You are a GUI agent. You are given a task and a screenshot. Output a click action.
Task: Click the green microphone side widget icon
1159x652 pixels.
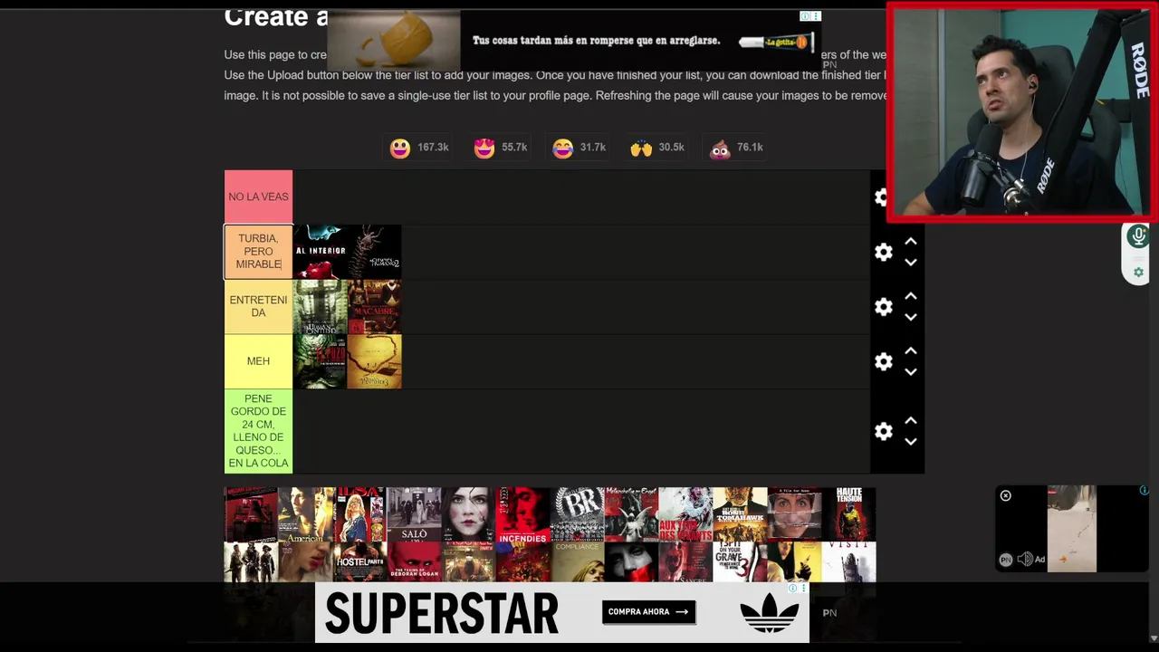click(x=1138, y=237)
